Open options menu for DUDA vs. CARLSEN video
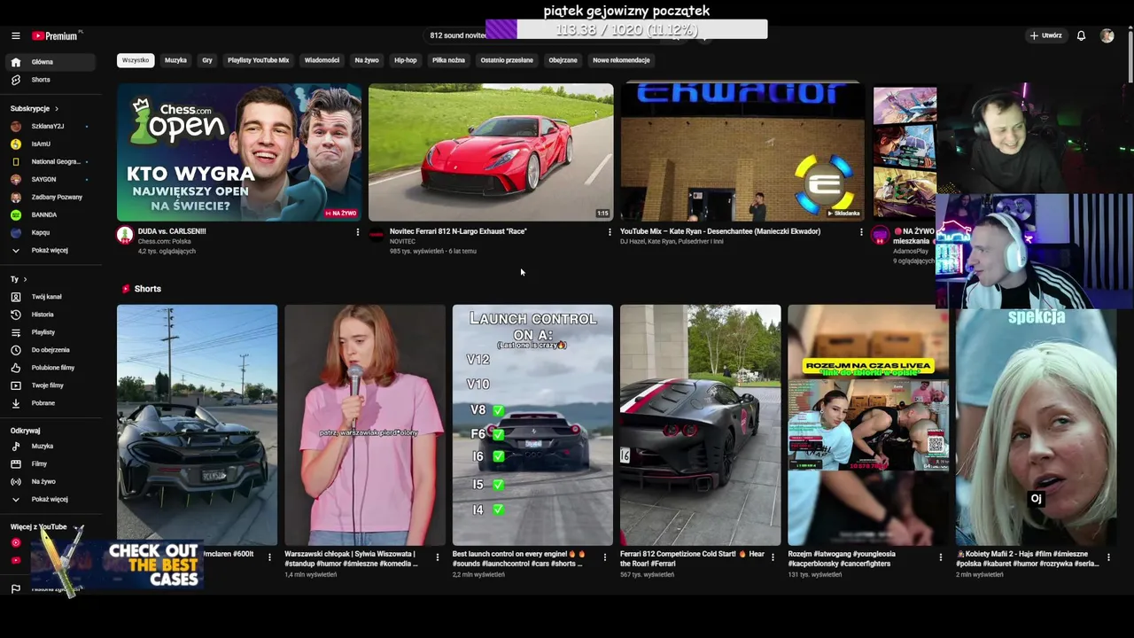Screen dimensions: 1134x638 358,232
